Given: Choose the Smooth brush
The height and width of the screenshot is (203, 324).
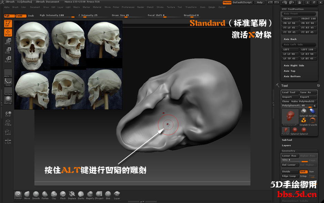Looking at the screenshot, I should [x=36, y=195].
